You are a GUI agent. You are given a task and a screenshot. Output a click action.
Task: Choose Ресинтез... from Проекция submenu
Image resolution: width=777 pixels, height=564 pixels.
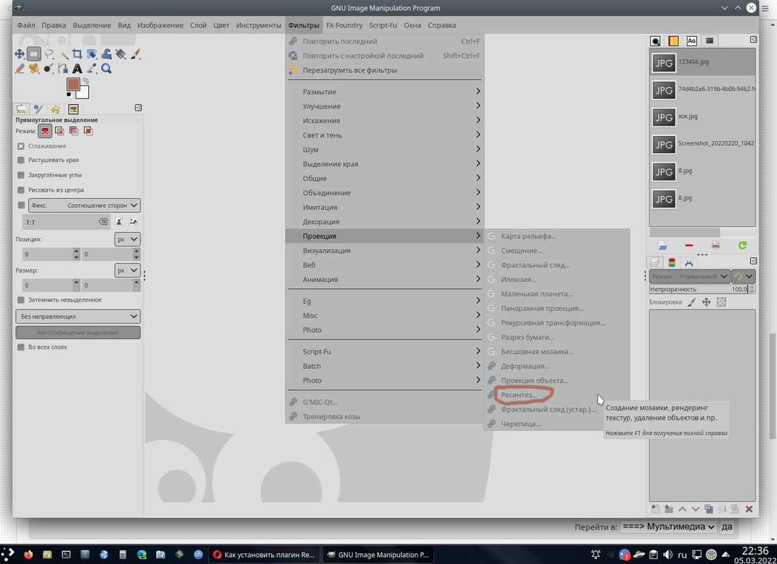pyautogui.click(x=557, y=395)
